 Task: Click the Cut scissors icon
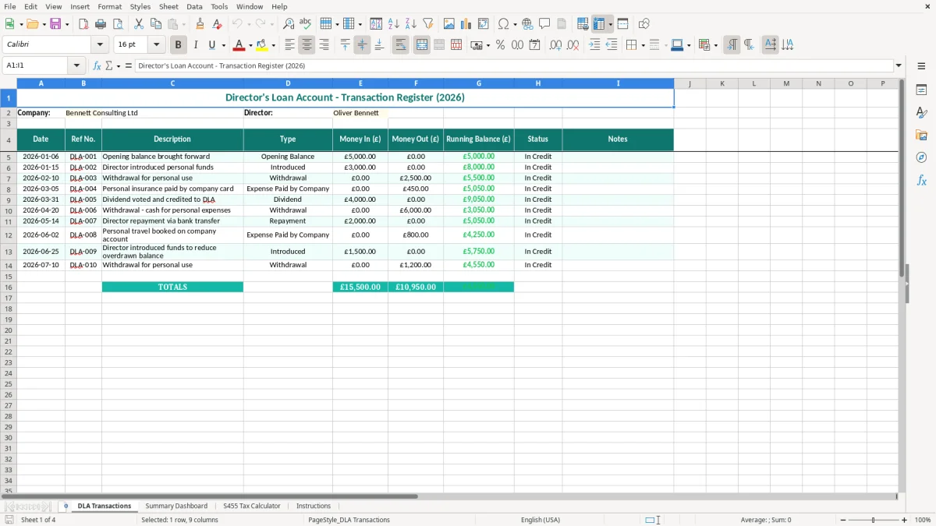(139, 24)
